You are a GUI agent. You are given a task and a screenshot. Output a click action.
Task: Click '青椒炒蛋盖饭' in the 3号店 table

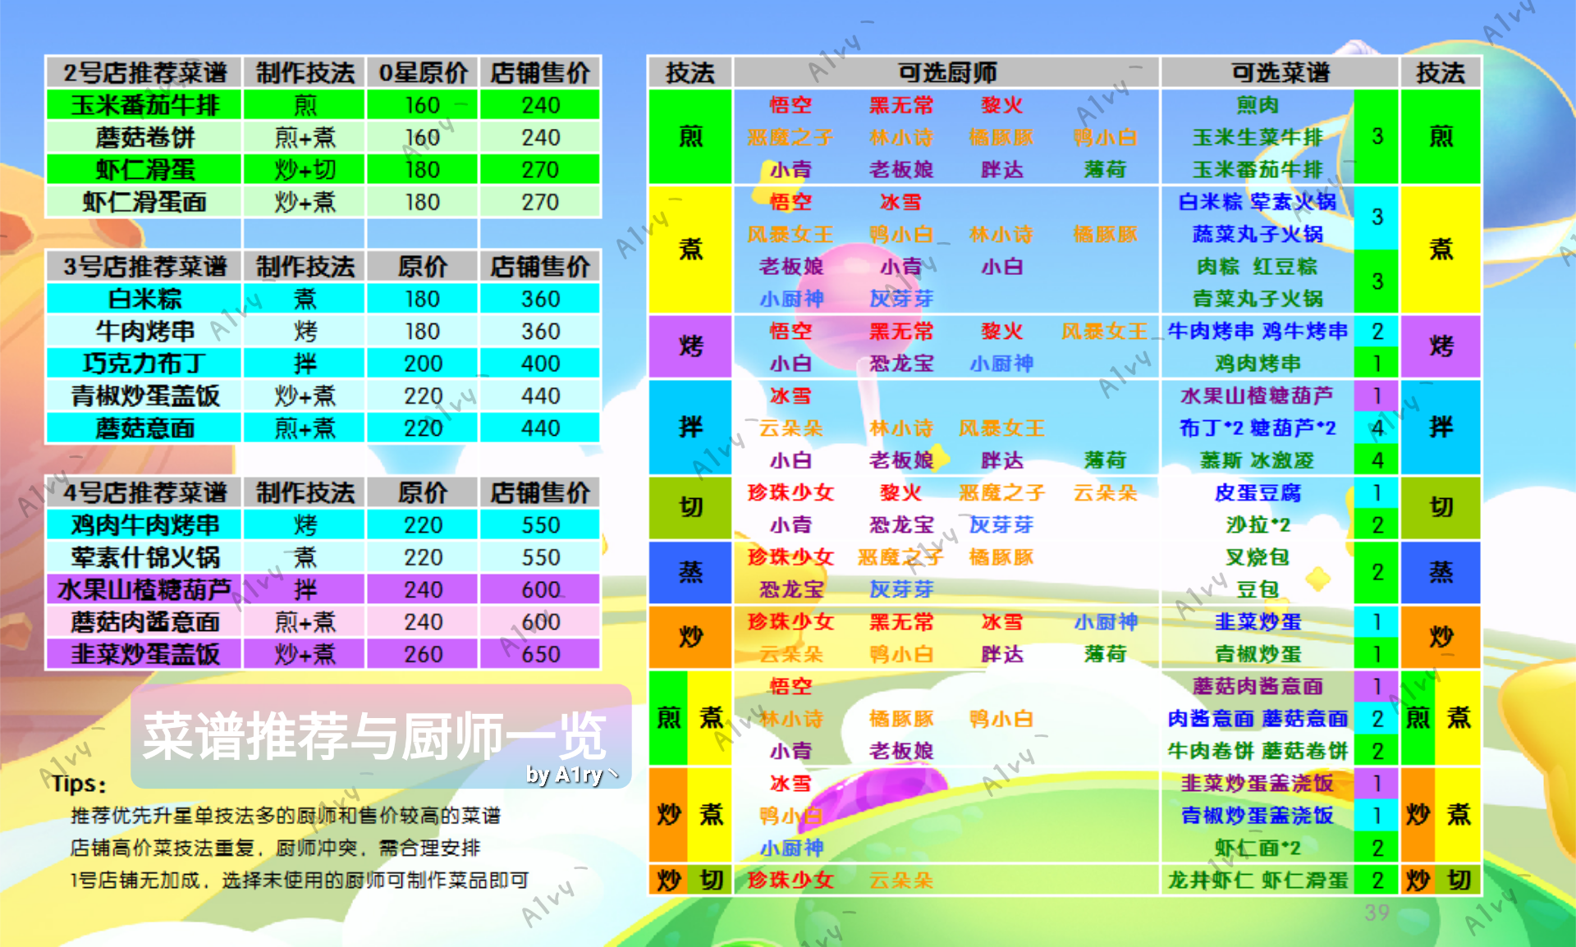point(144,396)
